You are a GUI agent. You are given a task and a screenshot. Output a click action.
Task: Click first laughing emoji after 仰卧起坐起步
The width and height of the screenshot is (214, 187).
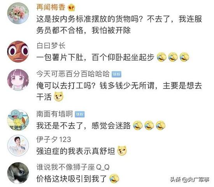[161, 57]
